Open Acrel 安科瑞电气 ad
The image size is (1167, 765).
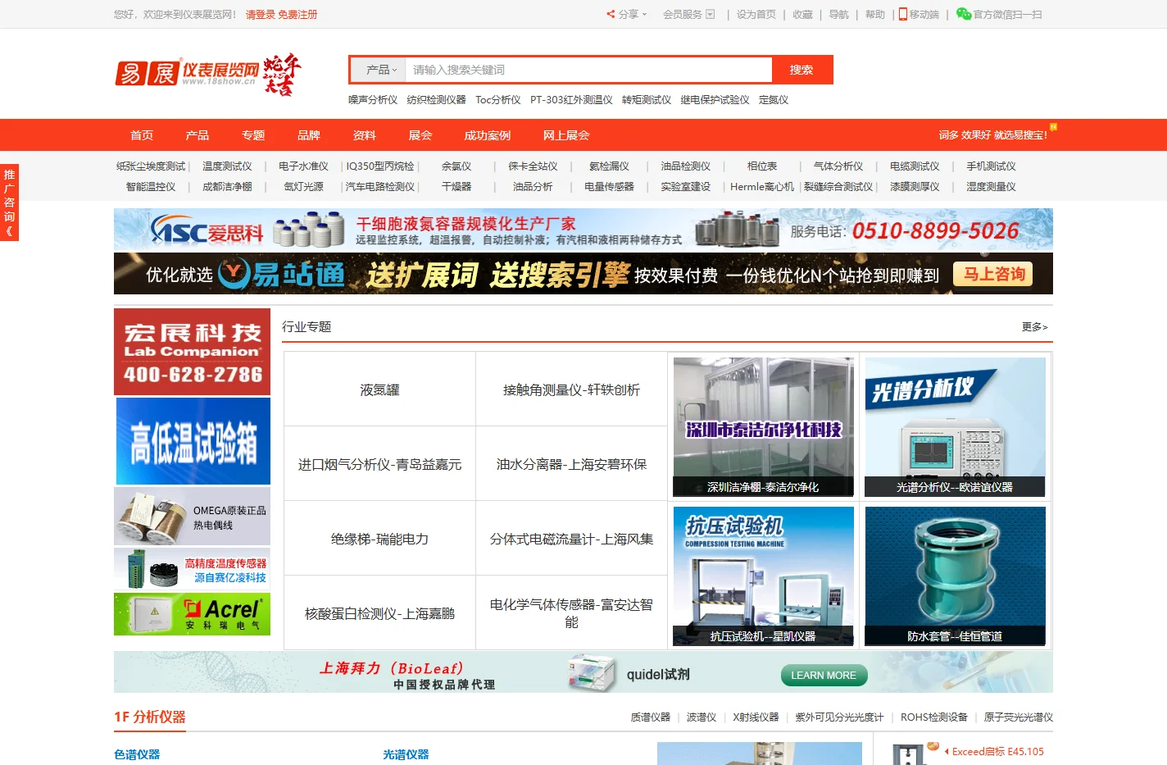192,614
